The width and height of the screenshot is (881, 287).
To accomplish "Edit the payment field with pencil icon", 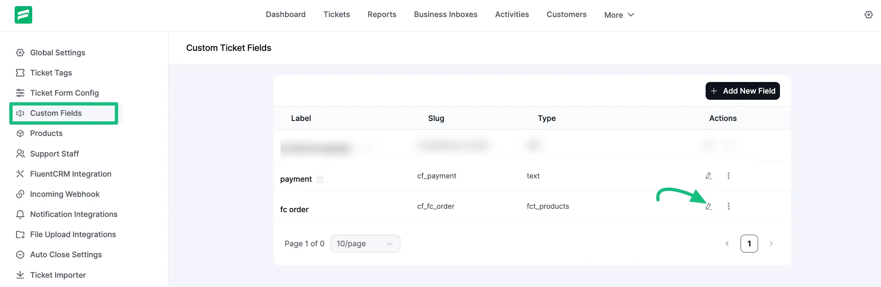I will (708, 176).
